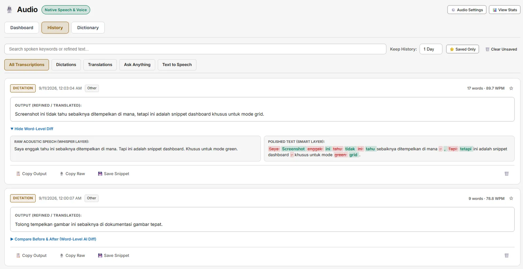Click the DICTATION badge on 12:03:04 AM entry
This screenshot has height=269, width=523.
point(23,88)
